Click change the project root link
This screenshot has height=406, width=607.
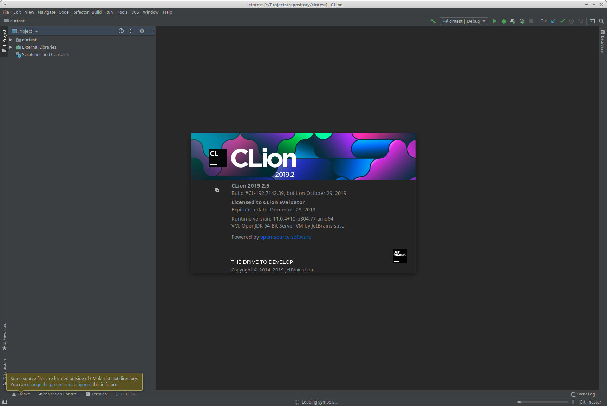(50, 385)
